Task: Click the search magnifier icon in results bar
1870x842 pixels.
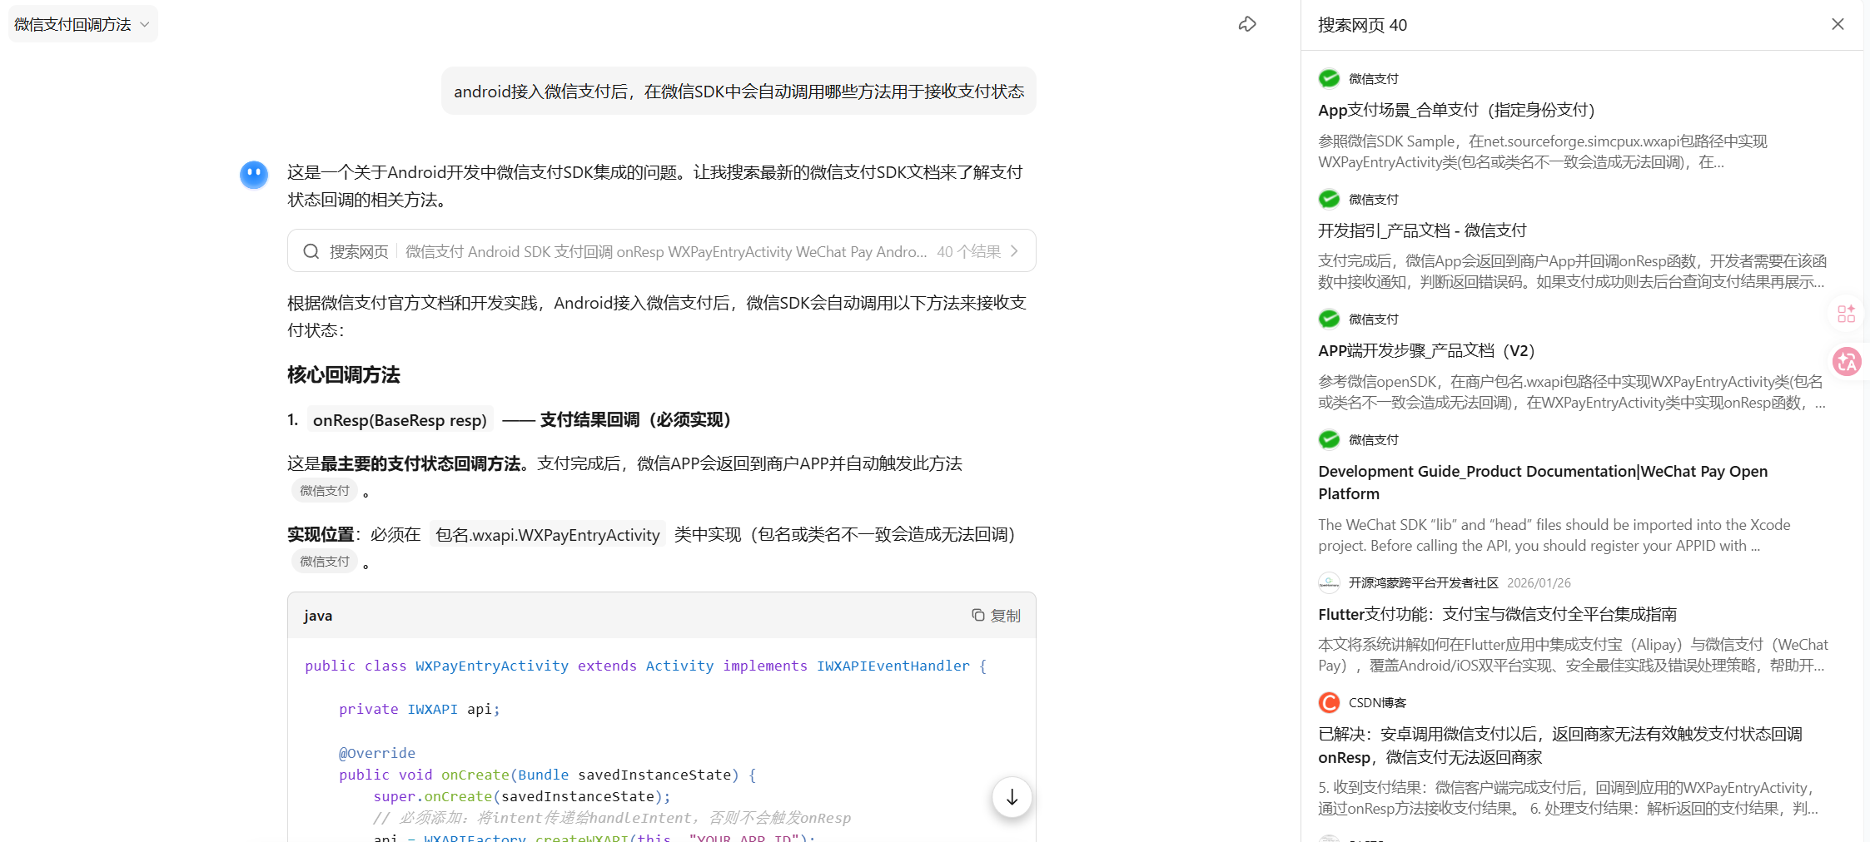Action: pyautogui.click(x=311, y=251)
